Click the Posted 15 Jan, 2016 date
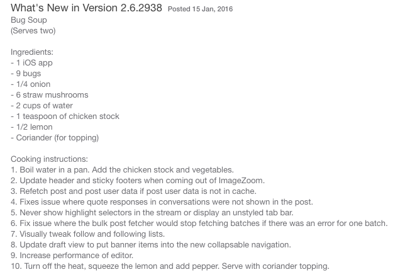Screen dimensions: 412x277 [x=200, y=9]
